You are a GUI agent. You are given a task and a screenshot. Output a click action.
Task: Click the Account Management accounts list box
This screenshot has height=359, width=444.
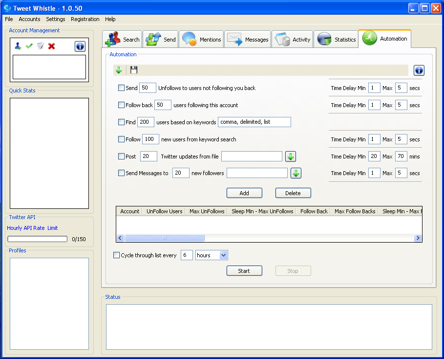click(49, 67)
